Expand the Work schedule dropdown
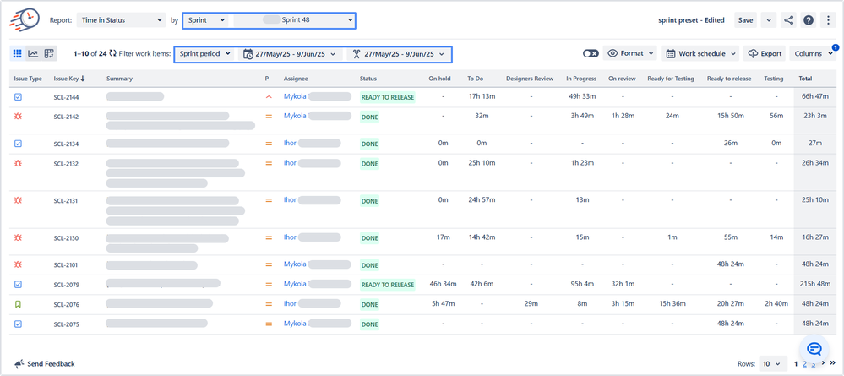The image size is (844, 376). [700, 53]
